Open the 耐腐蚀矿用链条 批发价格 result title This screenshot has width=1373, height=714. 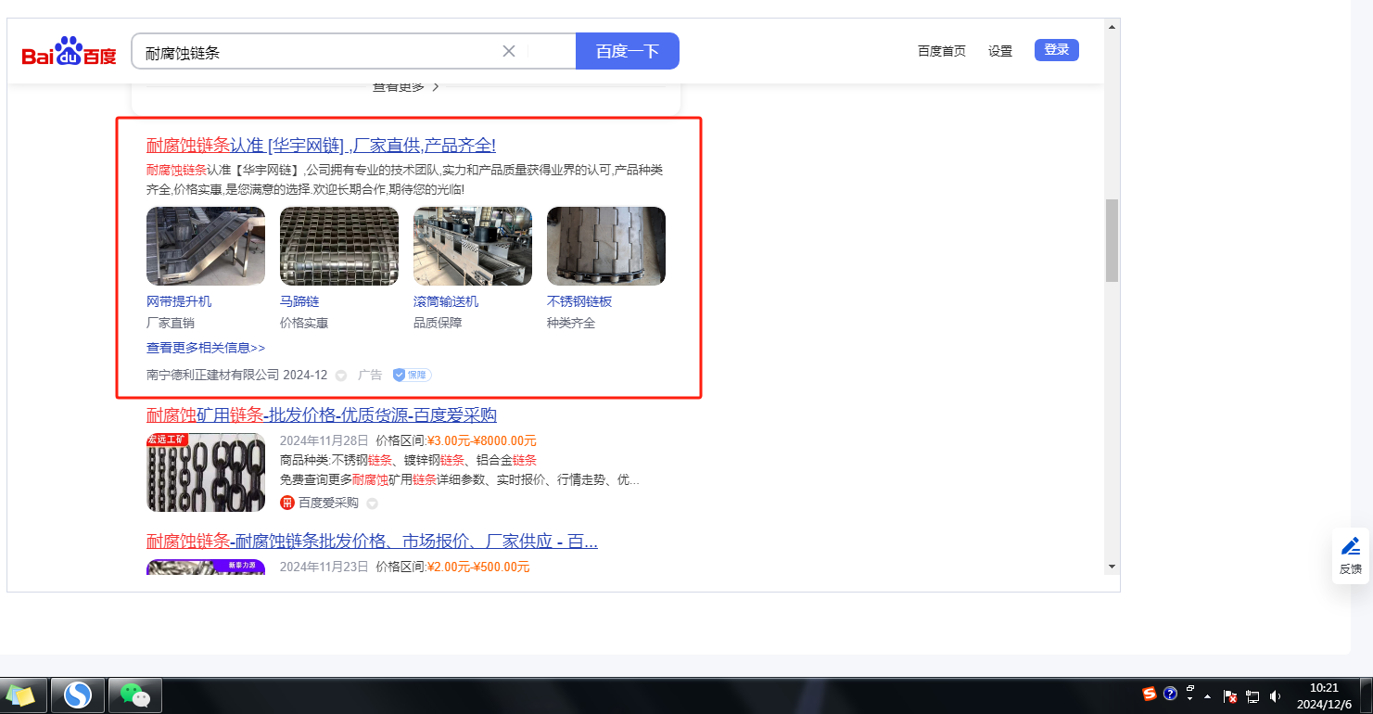click(x=322, y=414)
